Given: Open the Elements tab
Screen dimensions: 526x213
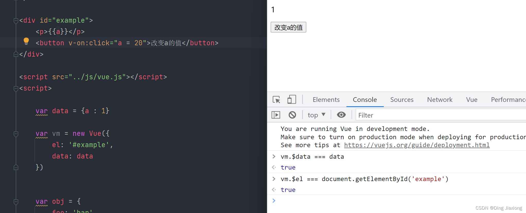Looking at the screenshot, I should tap(326, 100).
